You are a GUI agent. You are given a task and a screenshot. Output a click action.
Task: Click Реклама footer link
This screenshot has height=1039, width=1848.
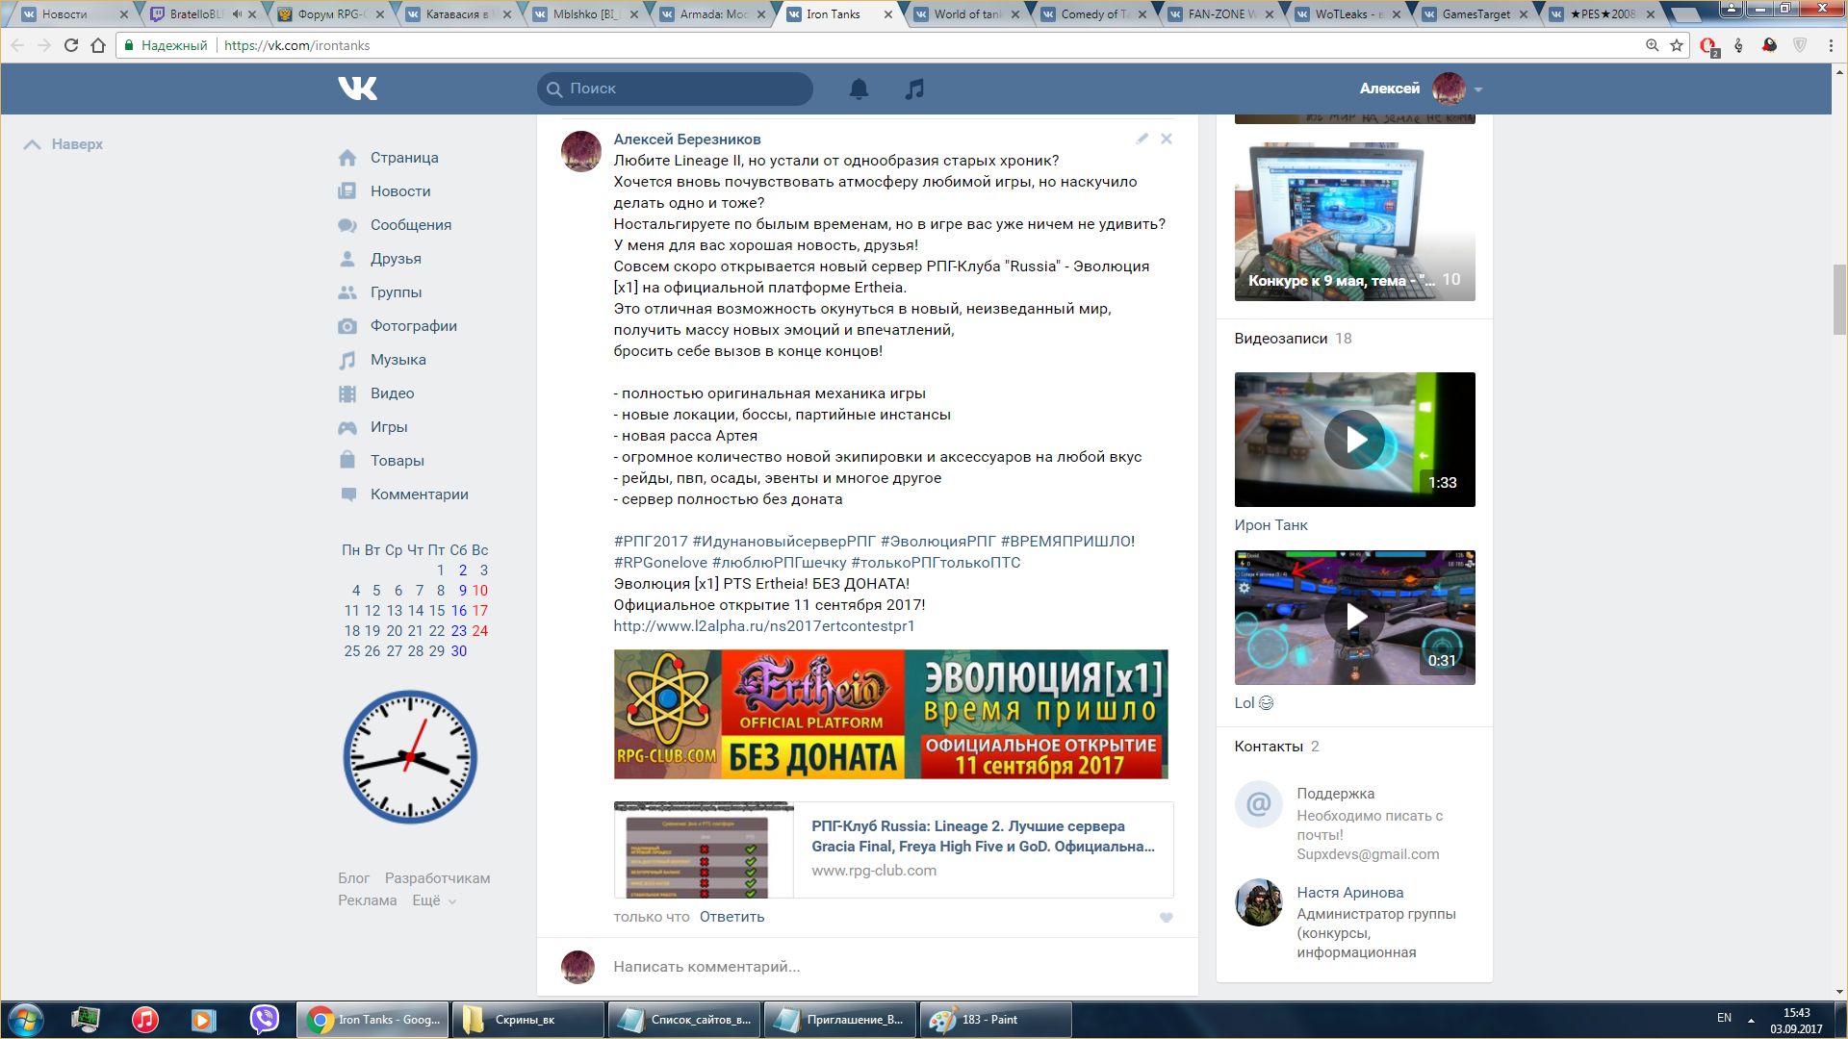(x=367, y=900)
